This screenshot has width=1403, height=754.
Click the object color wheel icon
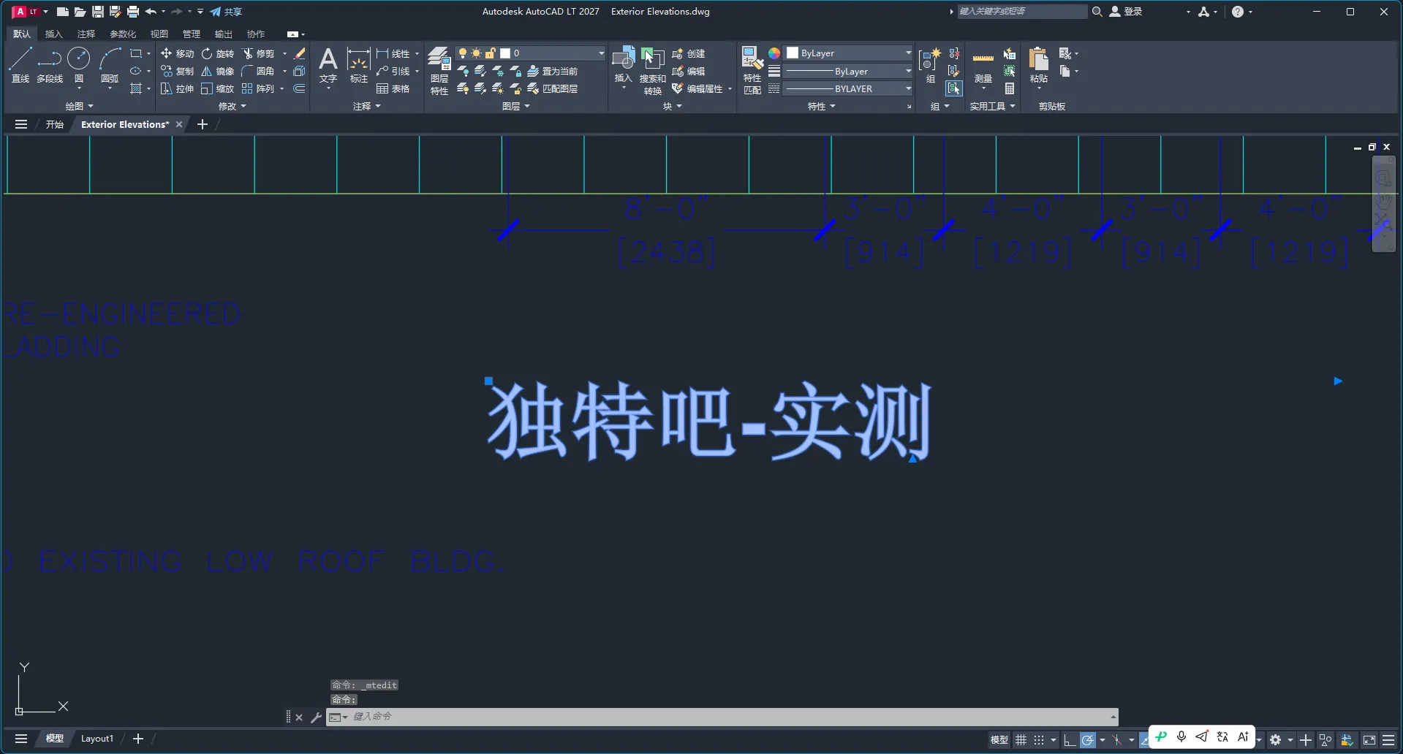click(x=774, y=53)
